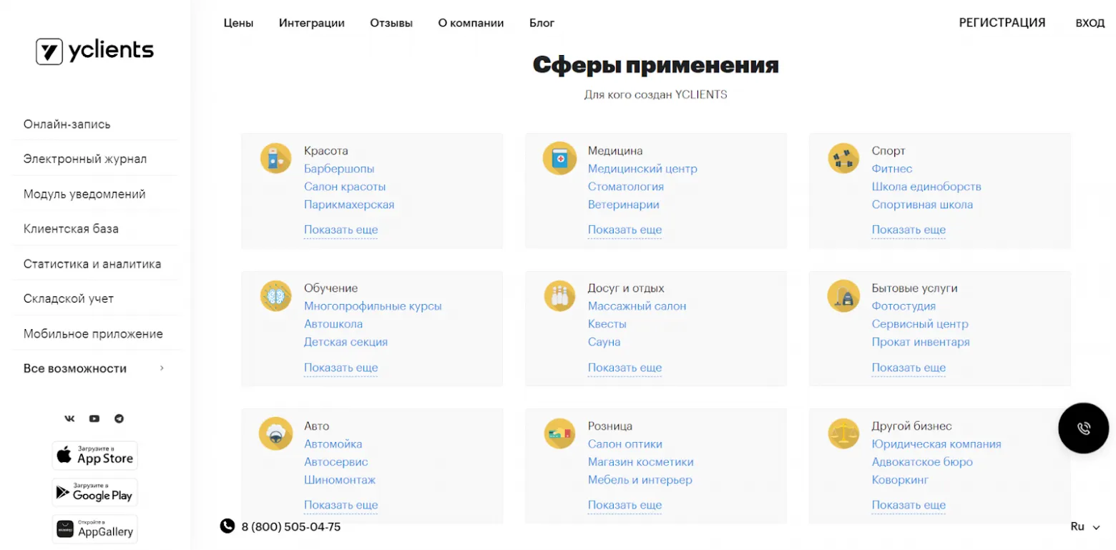Screen dimensions: 1116x550
Task: Follow the Ветеринарии link
Action: coord(624,205)
